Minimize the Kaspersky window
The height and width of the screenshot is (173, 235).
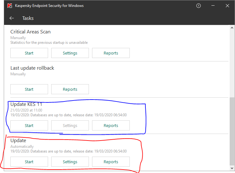(213, 6)
